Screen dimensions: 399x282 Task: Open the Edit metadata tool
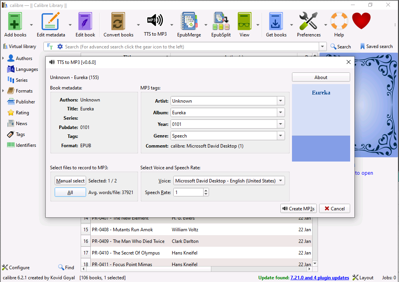pos(51,22)
